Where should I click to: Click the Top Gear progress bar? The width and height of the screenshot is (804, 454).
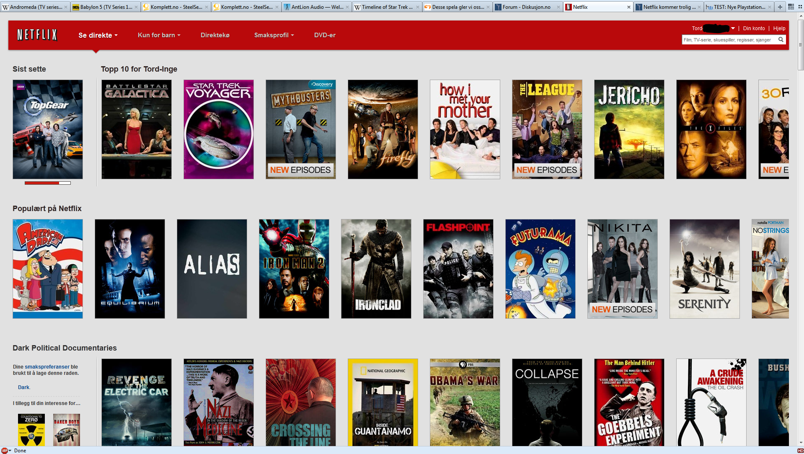click(47, 183)
